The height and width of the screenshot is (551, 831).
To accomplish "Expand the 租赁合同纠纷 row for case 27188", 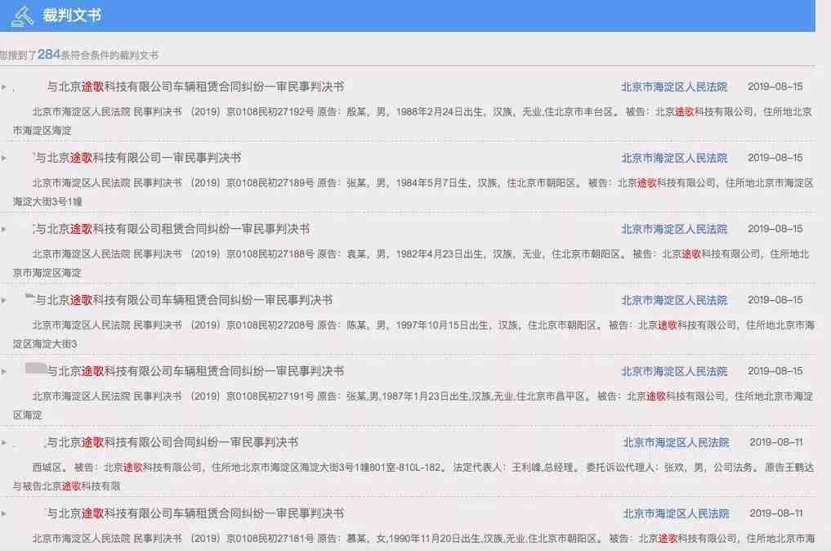I will [x=4, y=229].
